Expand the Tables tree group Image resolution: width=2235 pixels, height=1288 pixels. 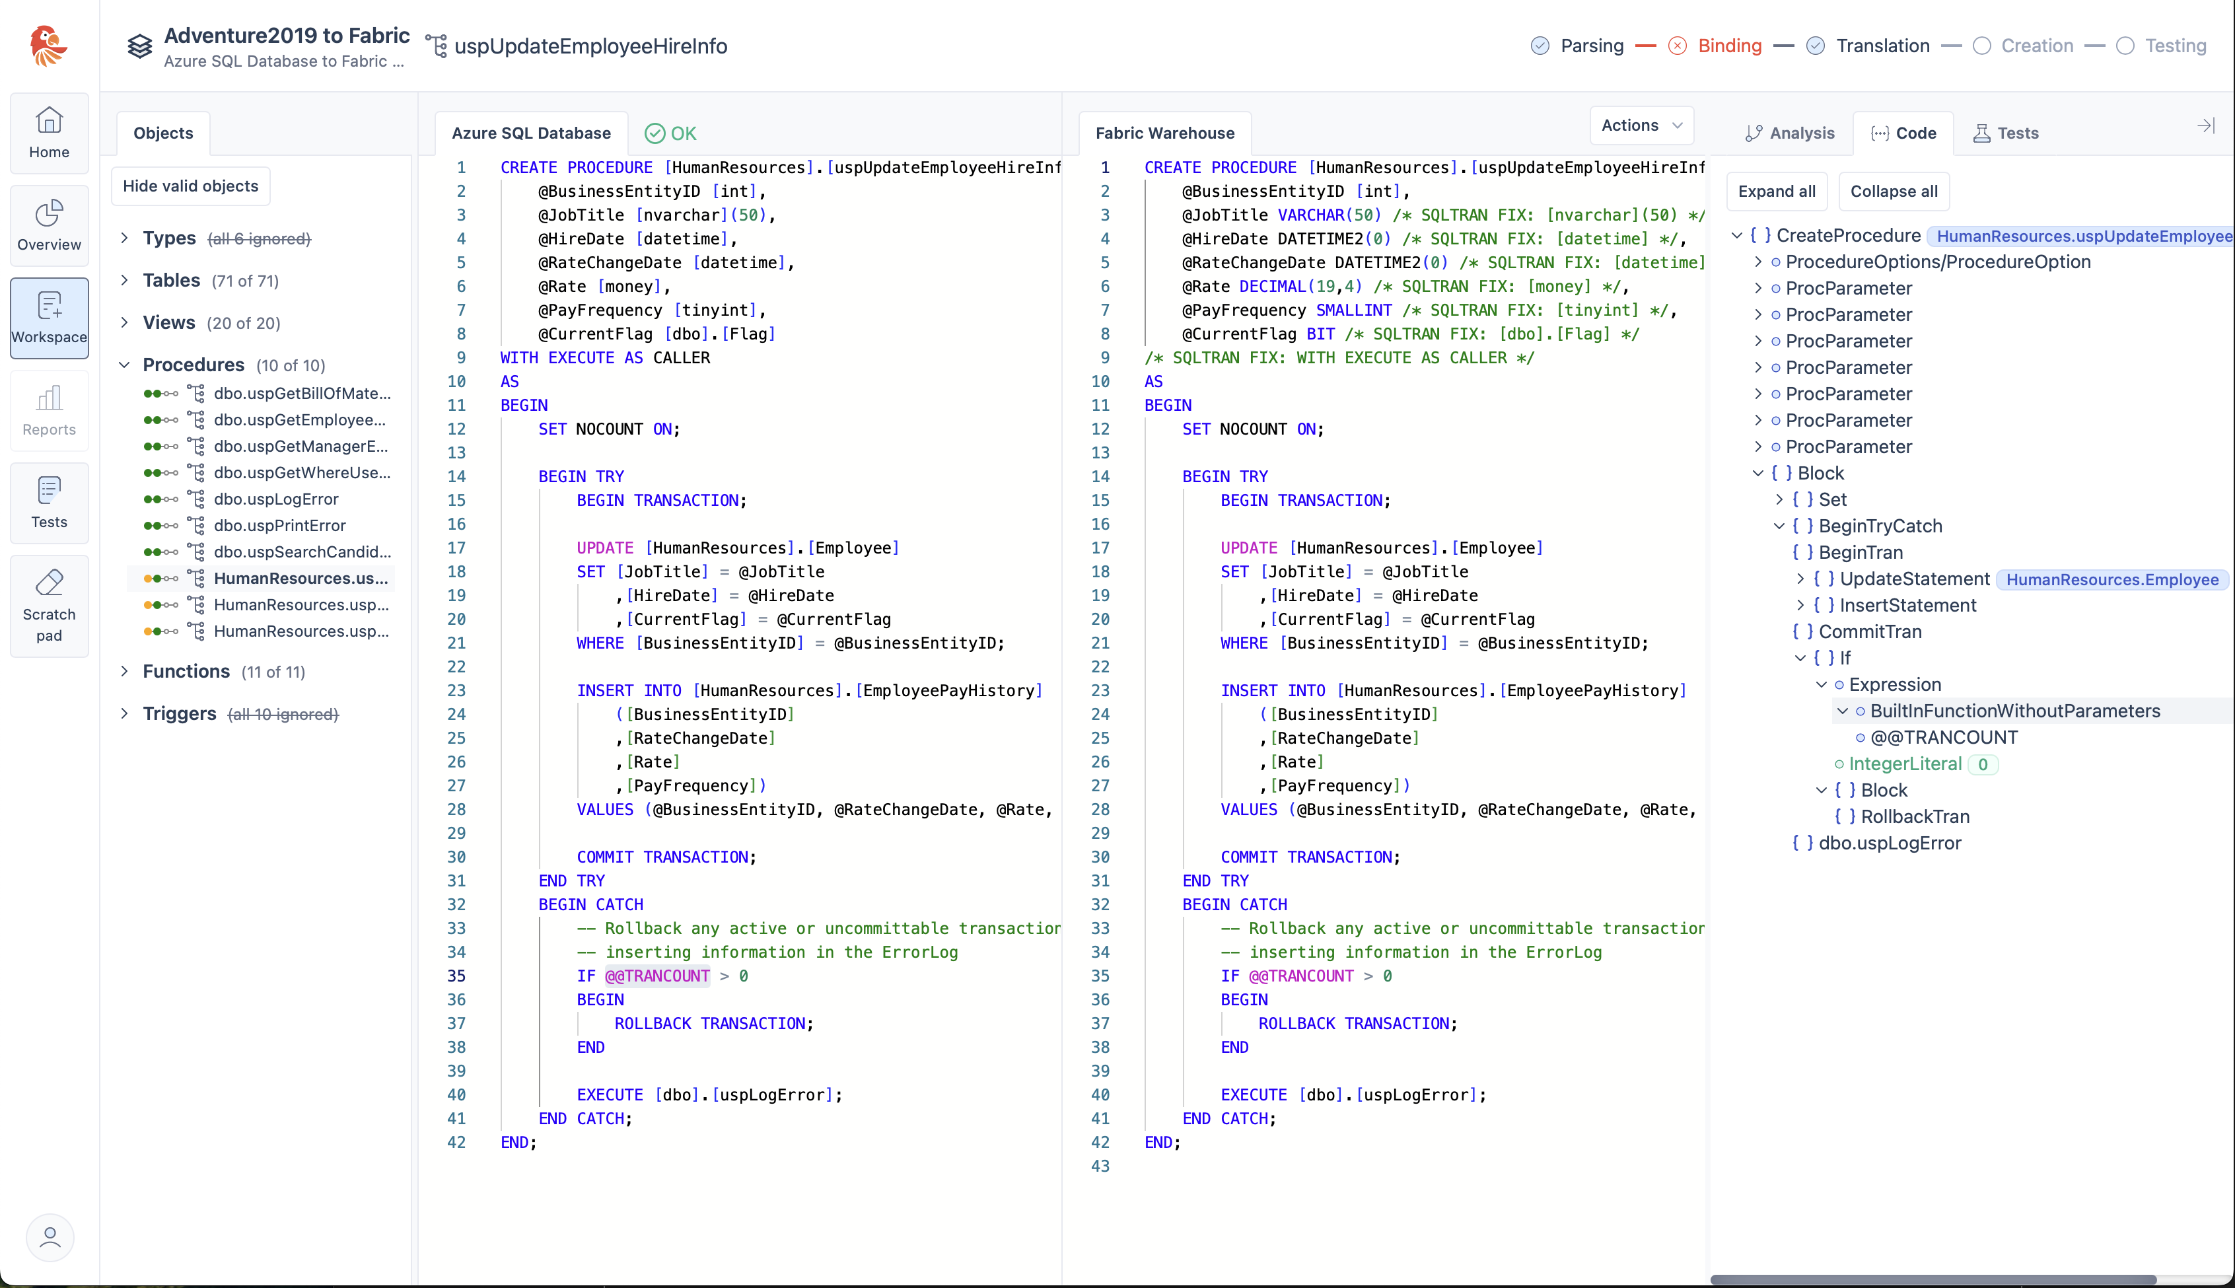coord(125,281)
